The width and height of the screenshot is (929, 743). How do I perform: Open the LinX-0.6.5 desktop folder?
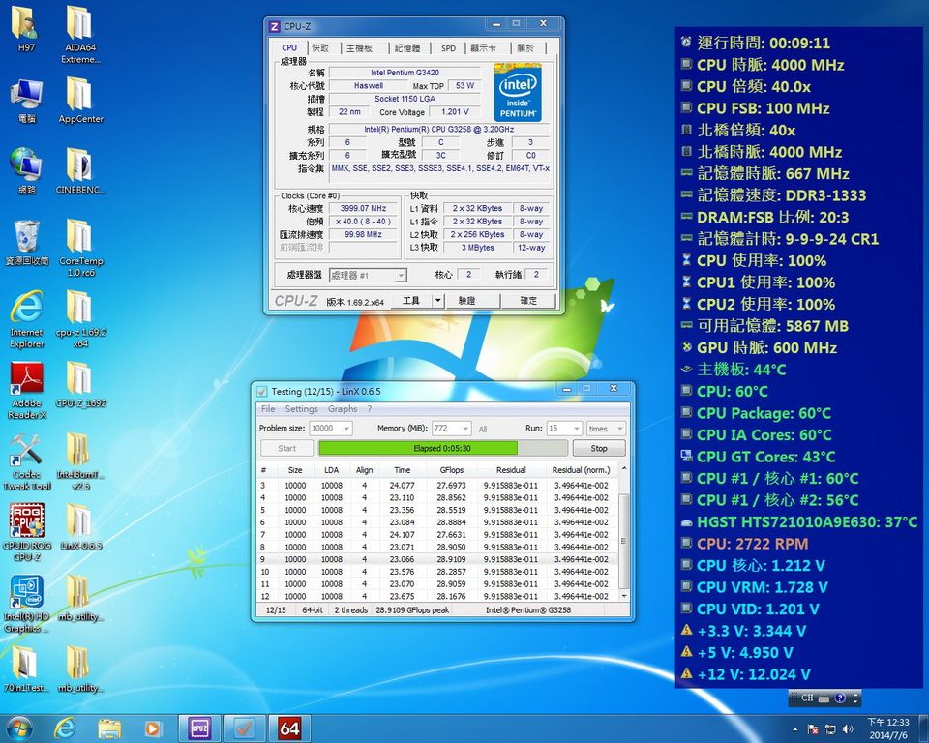coord(80,527)
